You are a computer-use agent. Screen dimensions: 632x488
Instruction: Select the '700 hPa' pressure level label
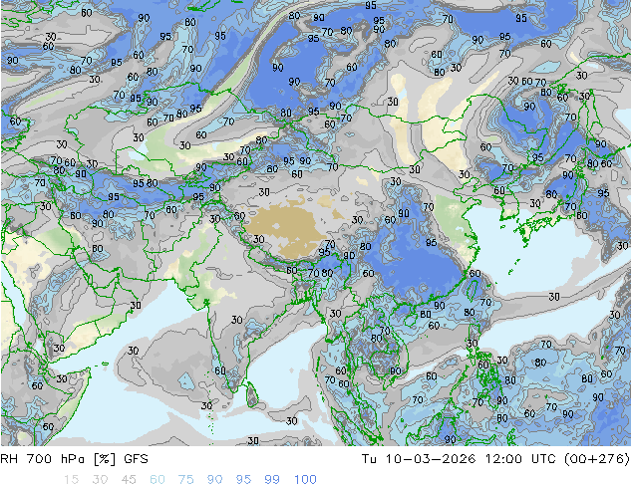(56, 459)
